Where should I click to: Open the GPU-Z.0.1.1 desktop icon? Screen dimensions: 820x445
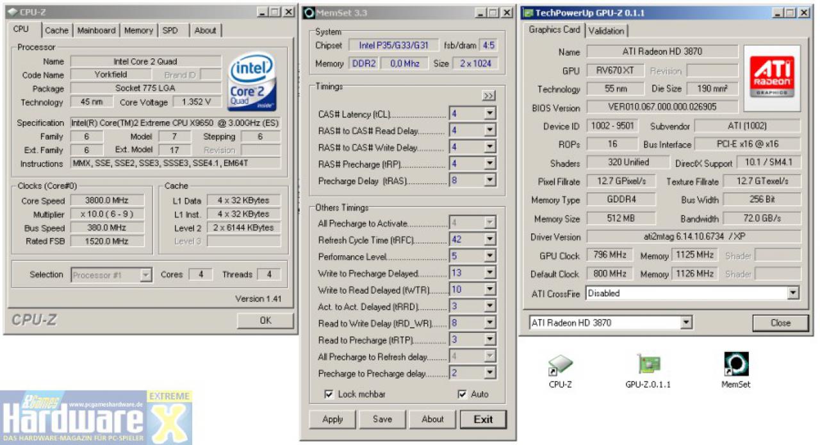click(648, 365)
